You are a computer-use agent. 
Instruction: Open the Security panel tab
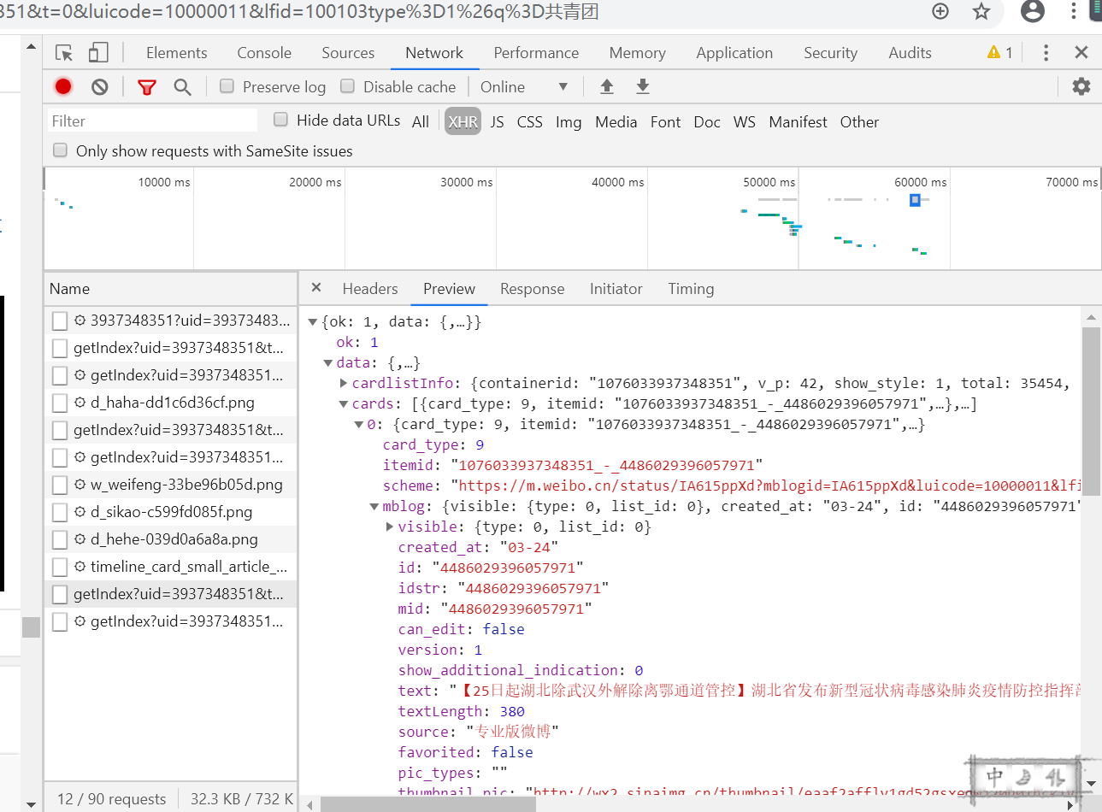(x=830, y=53)
